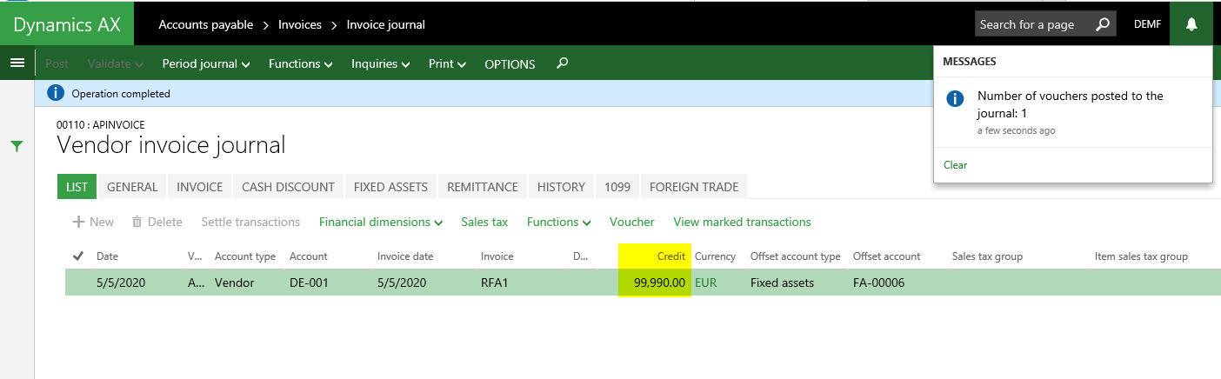This screenshot has width=1221, height=379.
Task: Expand the Inquiries menu dropdown
Action: [381, 64]
